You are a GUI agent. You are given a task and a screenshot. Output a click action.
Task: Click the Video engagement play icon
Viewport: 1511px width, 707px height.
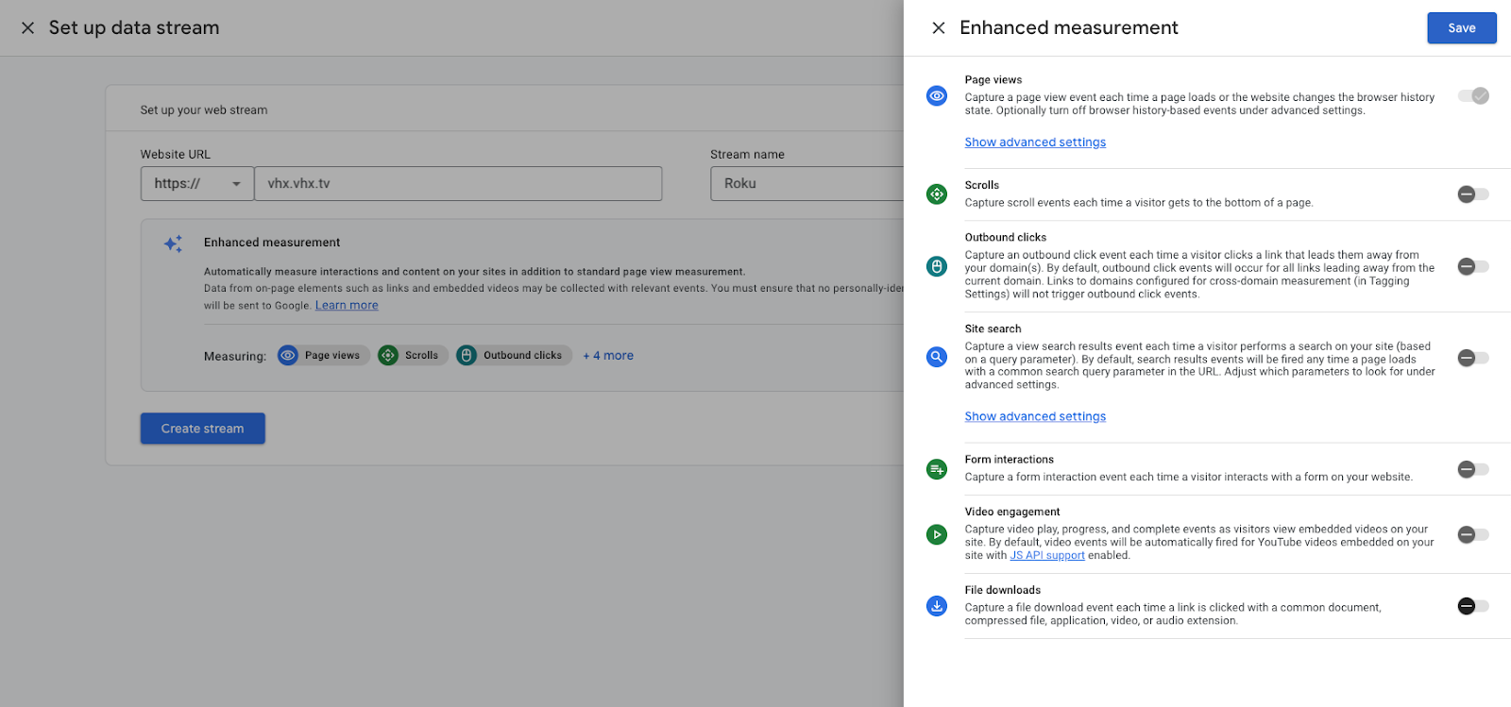point(936,535)
